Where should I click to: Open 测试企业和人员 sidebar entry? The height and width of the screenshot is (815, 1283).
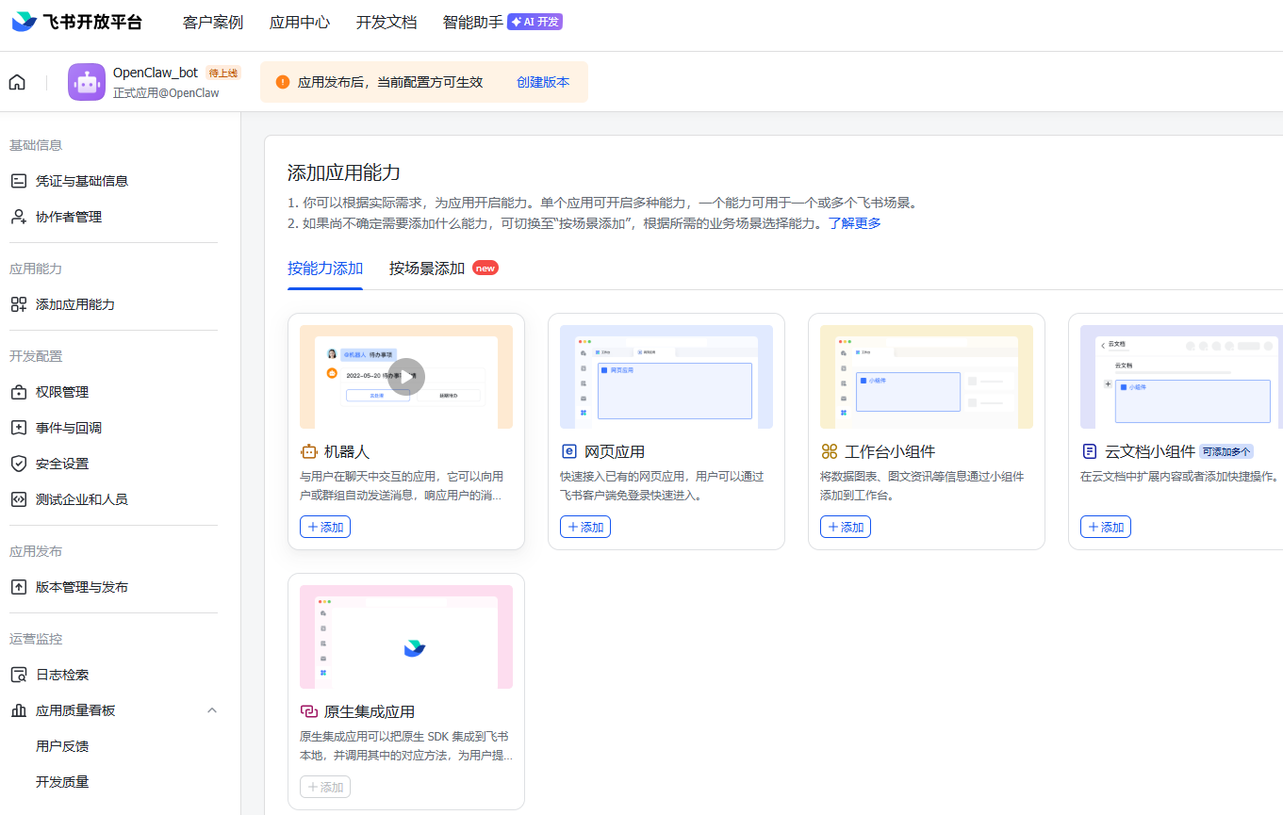[x=81, y=499]
